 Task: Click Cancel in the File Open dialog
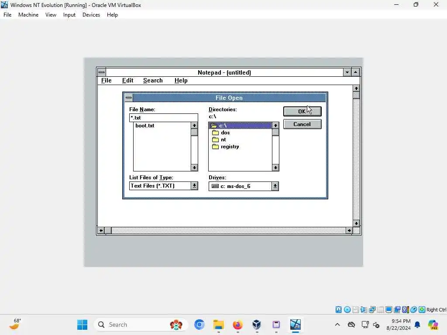(302, 124)
